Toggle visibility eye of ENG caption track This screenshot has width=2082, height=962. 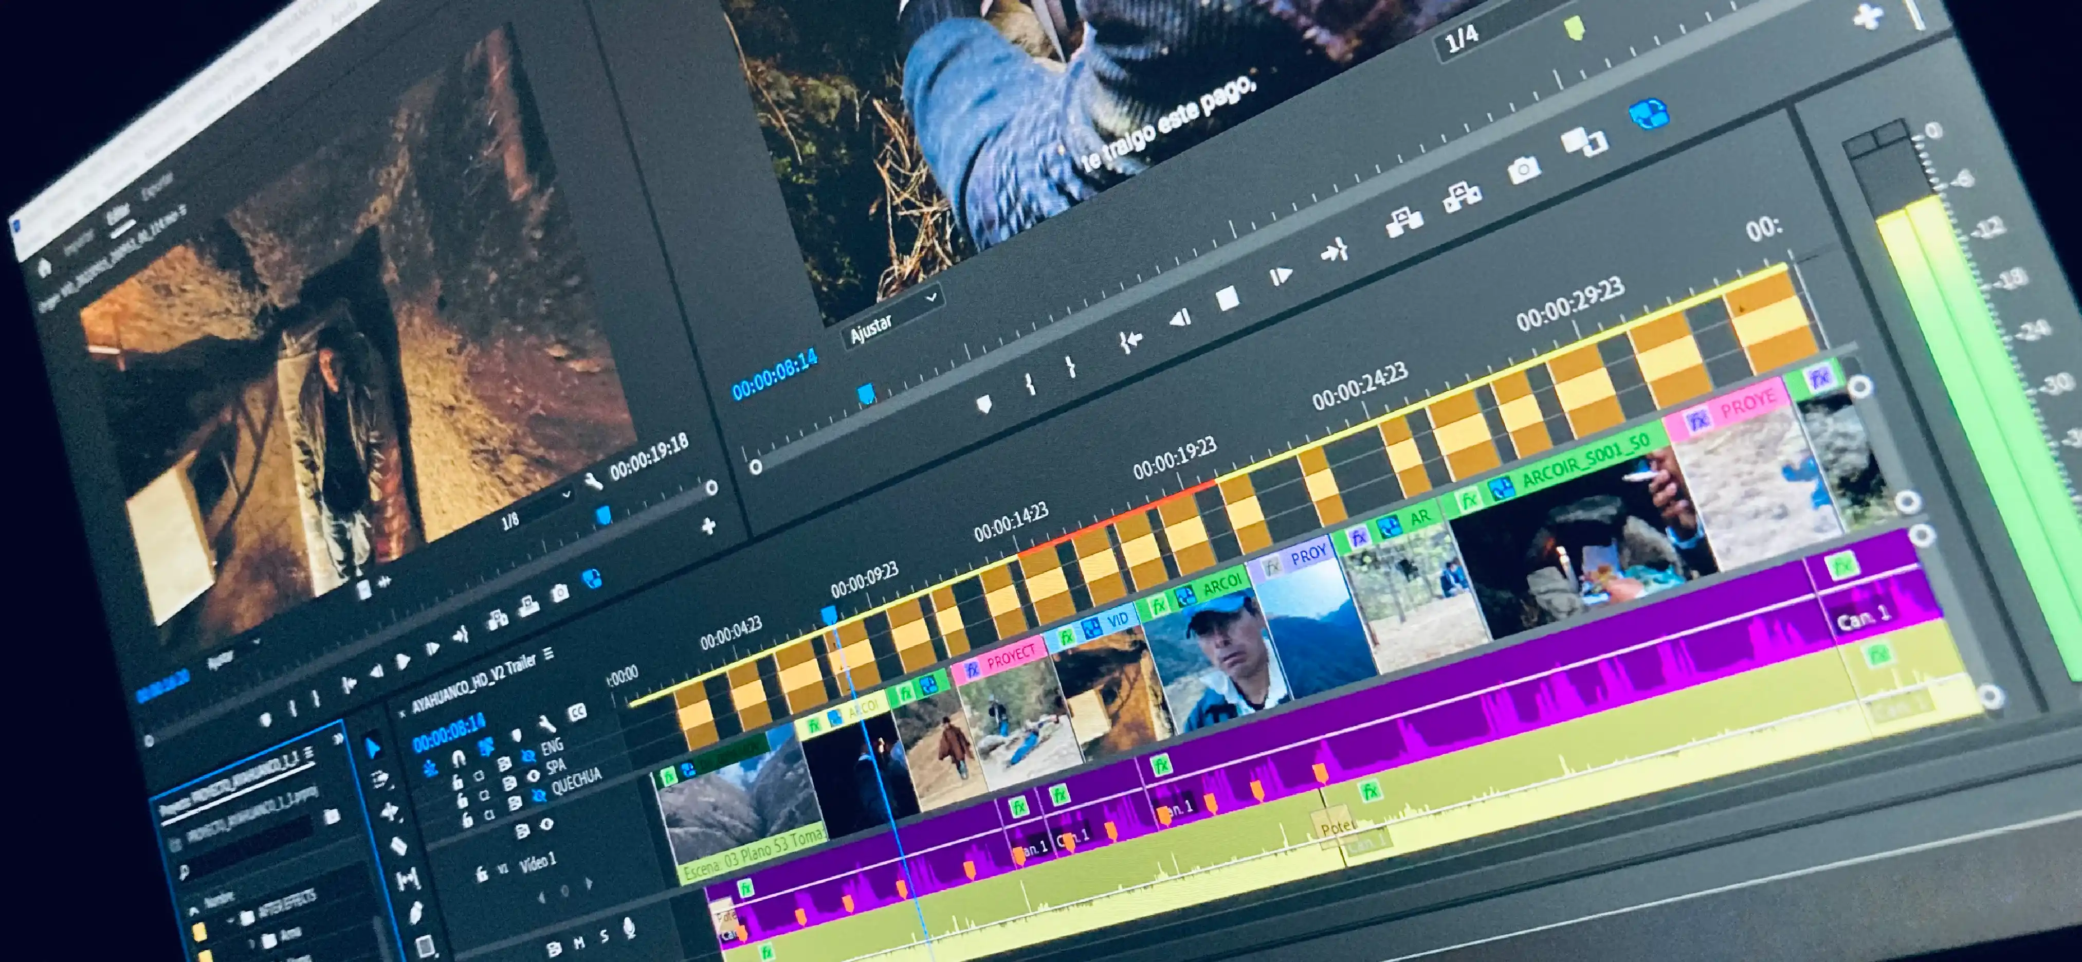(529, 756)
